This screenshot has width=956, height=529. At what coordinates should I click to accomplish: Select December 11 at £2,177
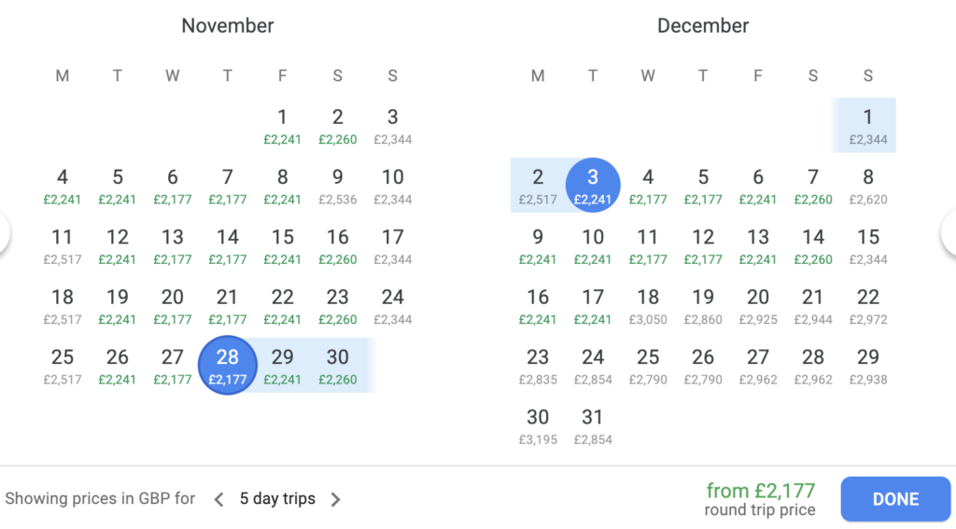pos(648,245)
